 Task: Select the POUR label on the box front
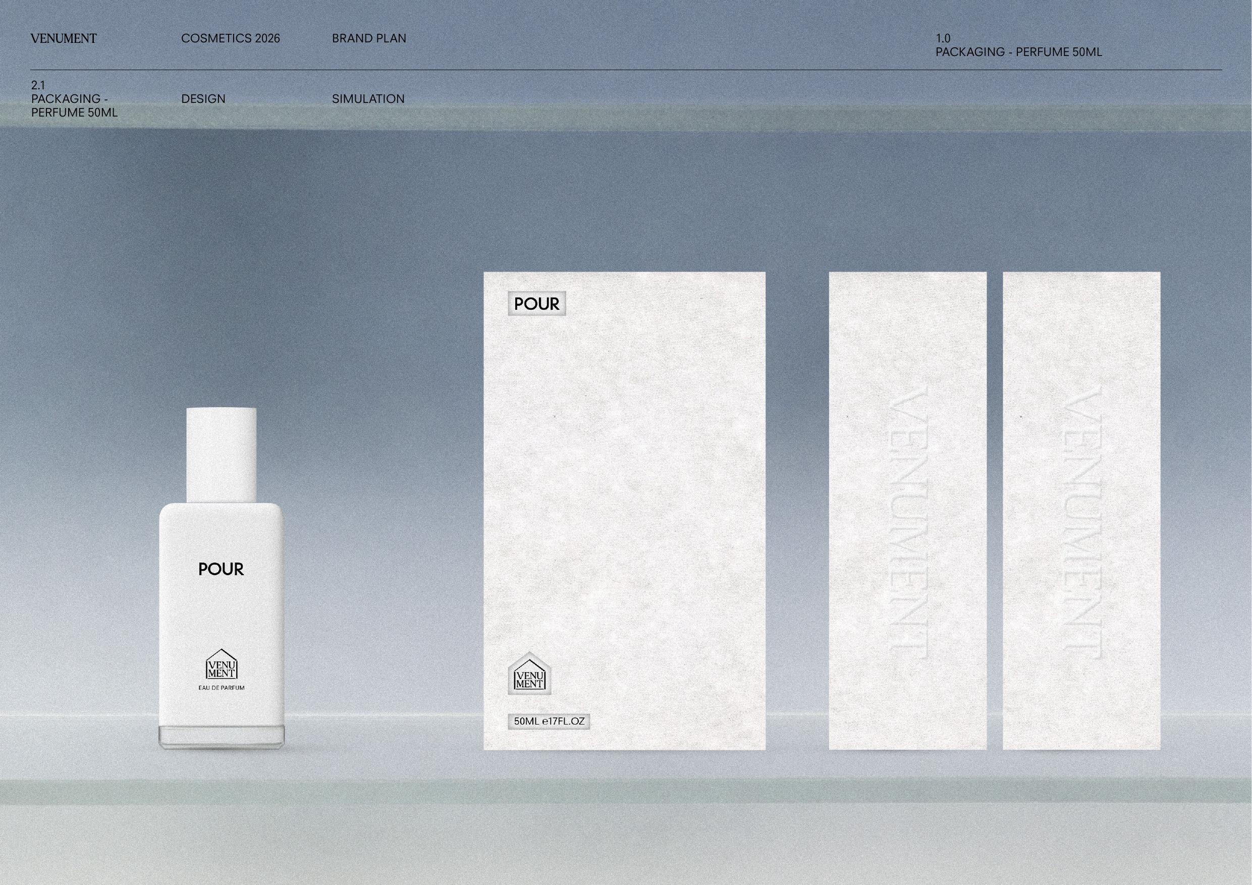coord(536,304)
